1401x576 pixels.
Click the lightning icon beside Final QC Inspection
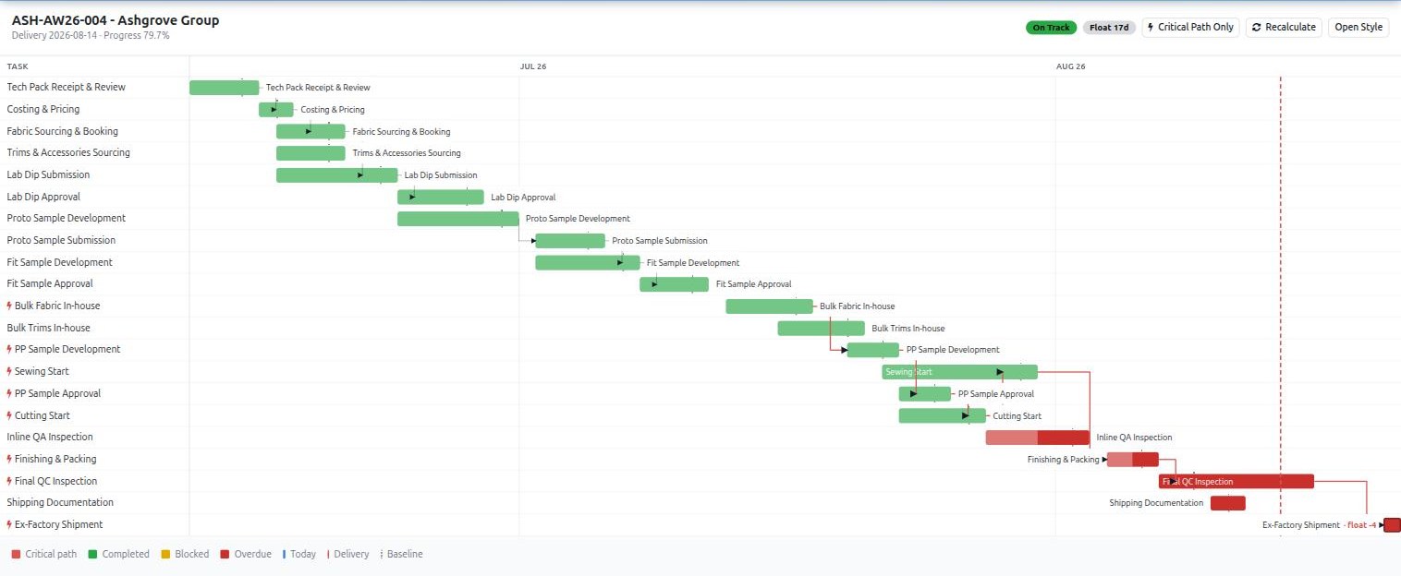pyautogui.click(x=9, y=481)
